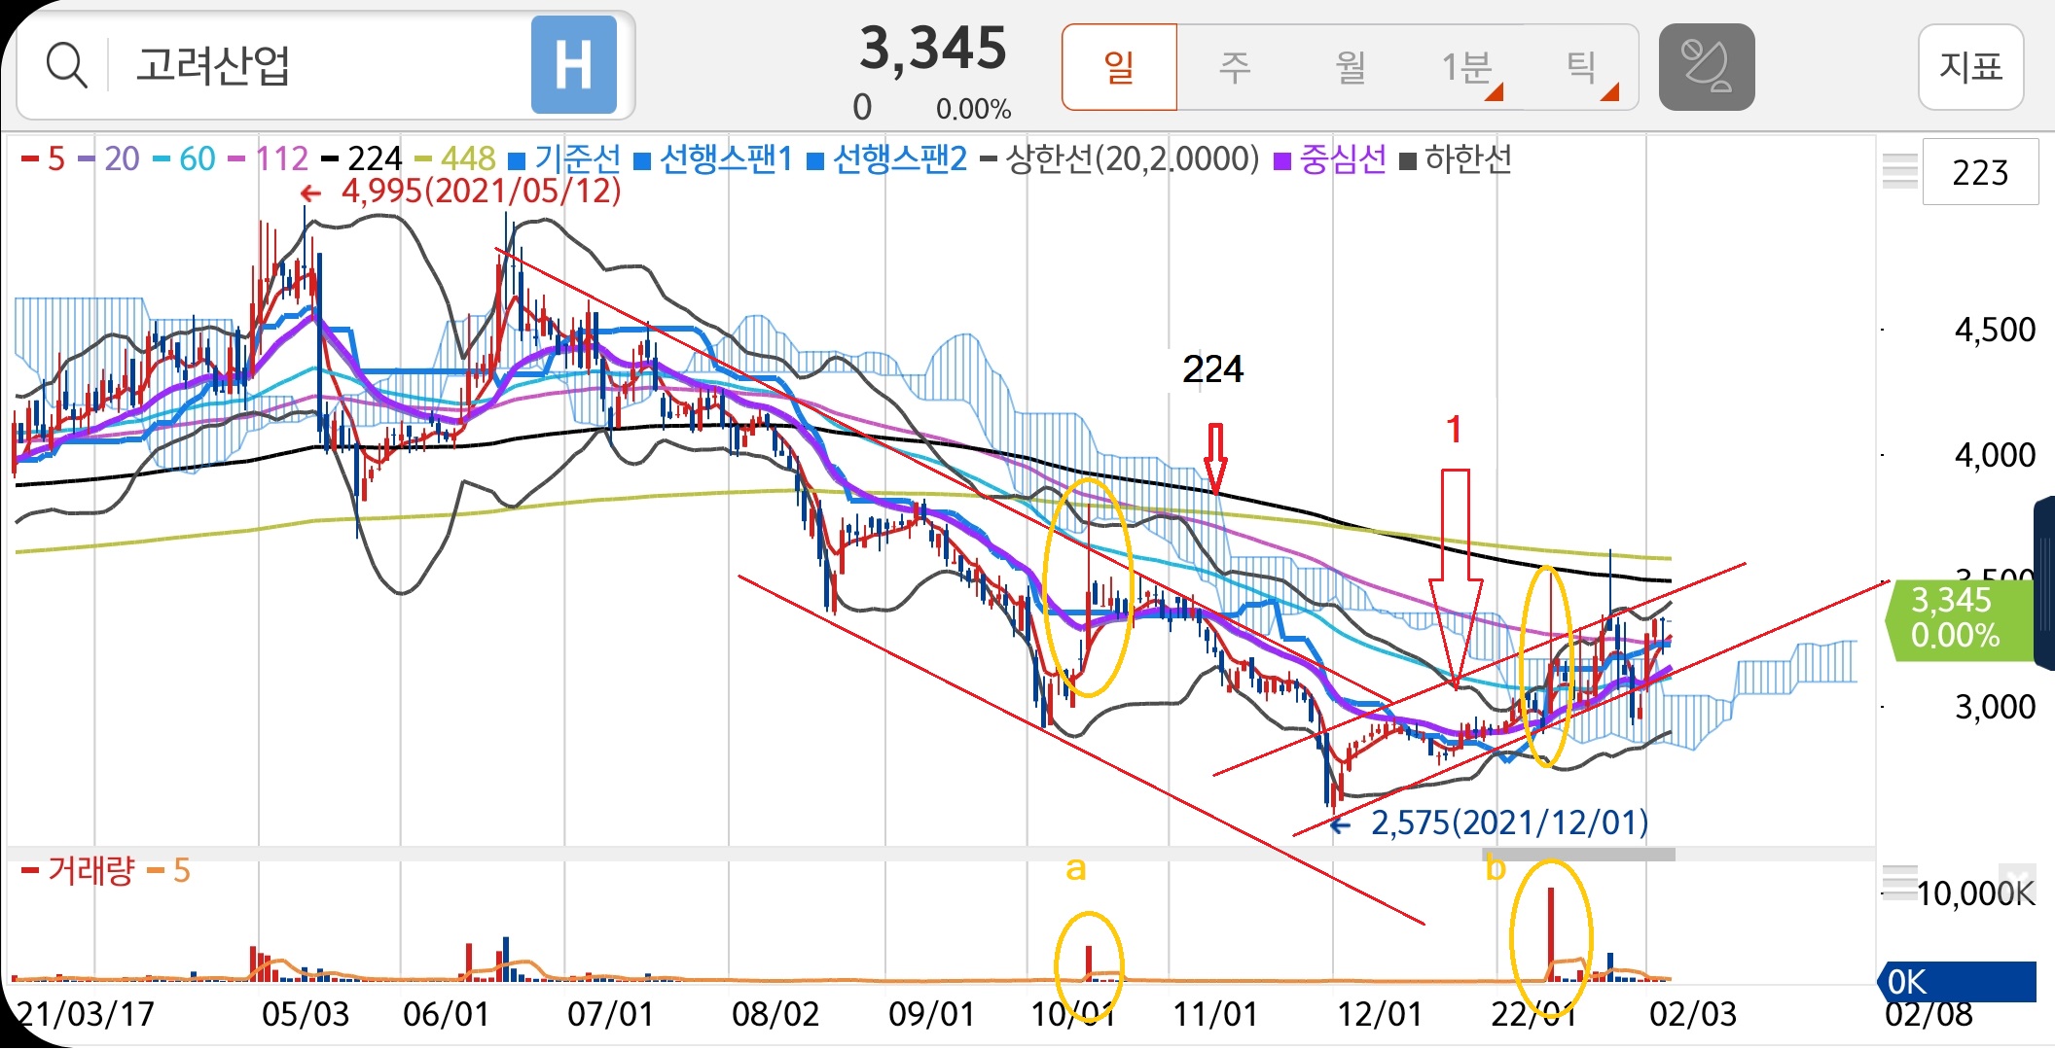Tap the blue H badge icon

point(573,65)
